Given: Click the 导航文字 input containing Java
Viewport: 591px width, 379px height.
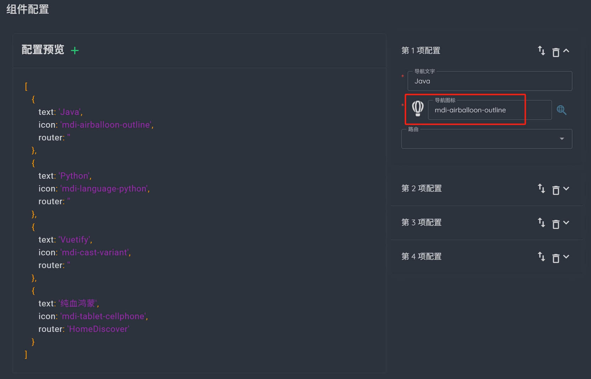Looking at the screenshot, I should coord(490,81).
